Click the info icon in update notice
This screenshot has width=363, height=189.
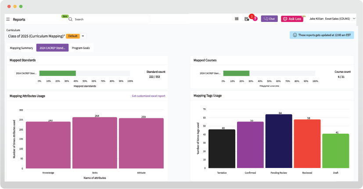point(295,35)
